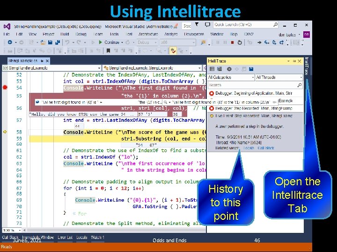This screenshot has height=252, width=337.
Task: Open IntelliTrace window options dropdown arrow
Action: click(288, 61)
